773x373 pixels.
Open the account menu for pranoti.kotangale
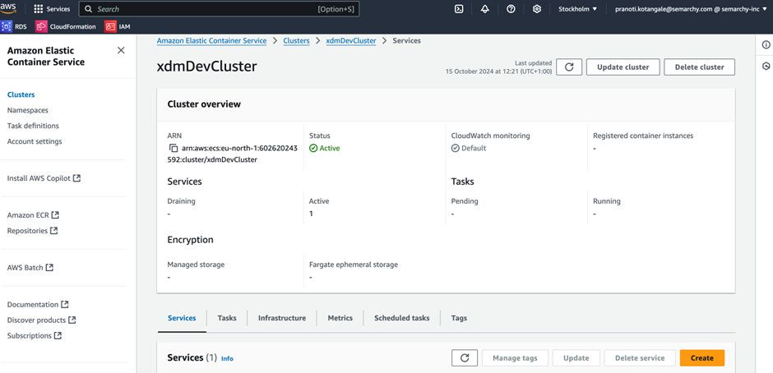[691, 9]
